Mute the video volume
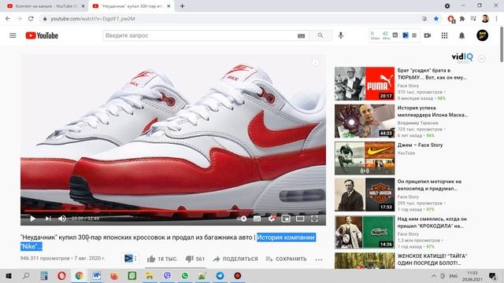This screenshot has height=283, width=504. [62, 219]
